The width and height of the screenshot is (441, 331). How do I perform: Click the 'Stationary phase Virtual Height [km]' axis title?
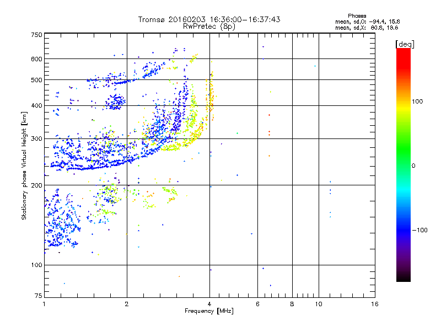click(24, 165)
